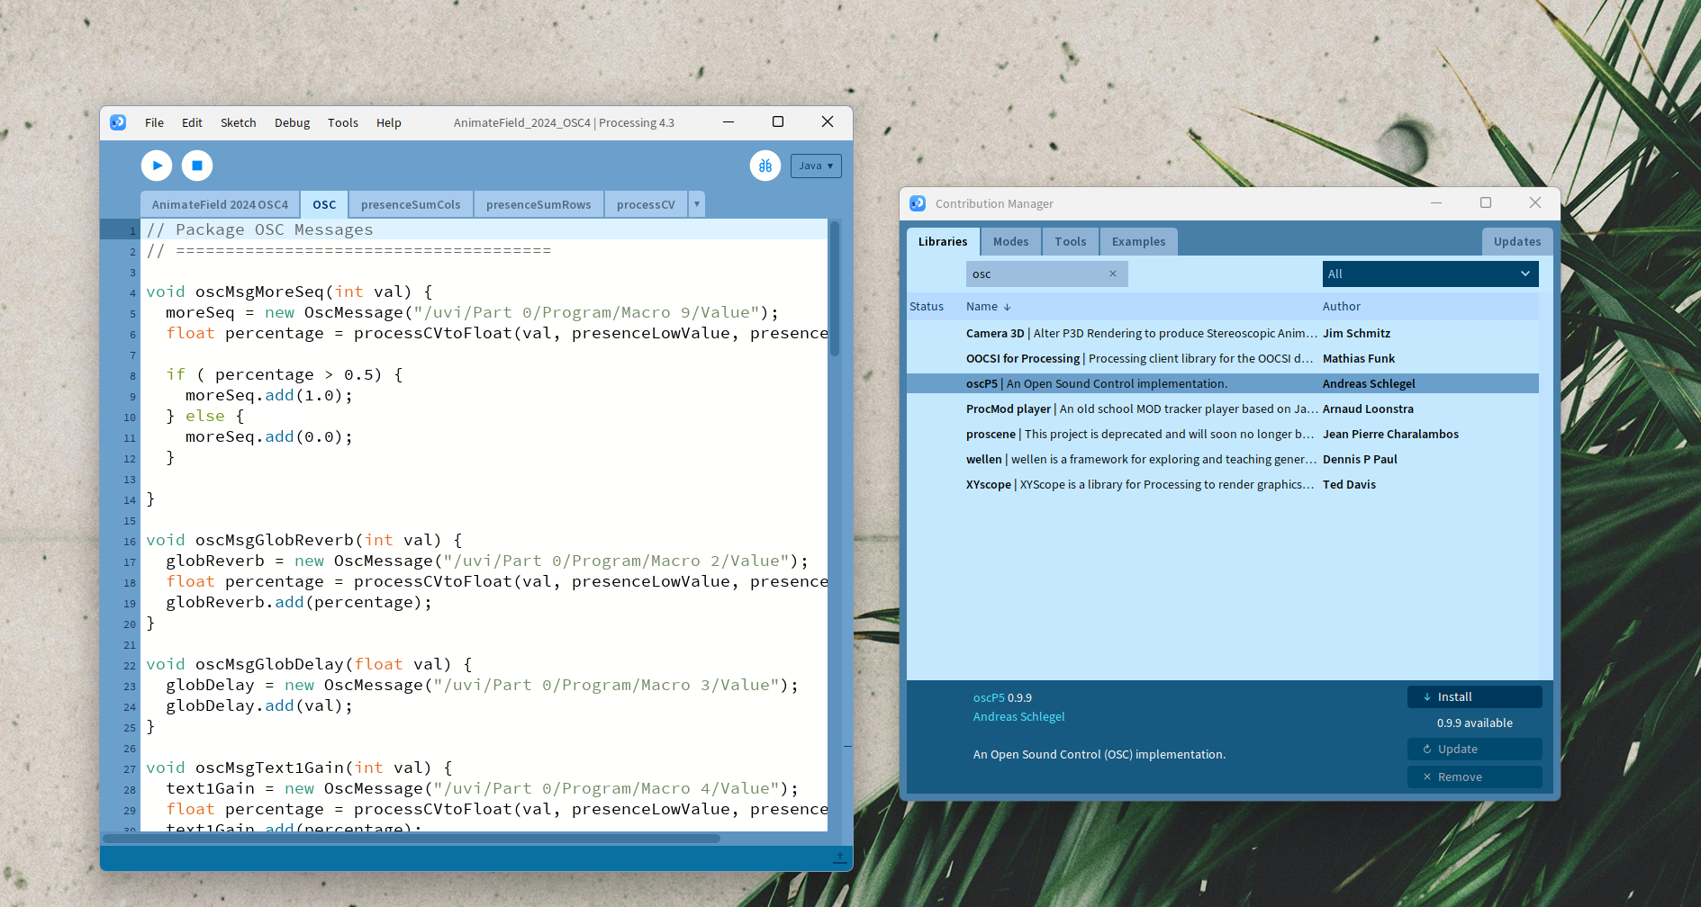Switch to the Examples tab
1701x907 pixels.
pos(1138,242)
